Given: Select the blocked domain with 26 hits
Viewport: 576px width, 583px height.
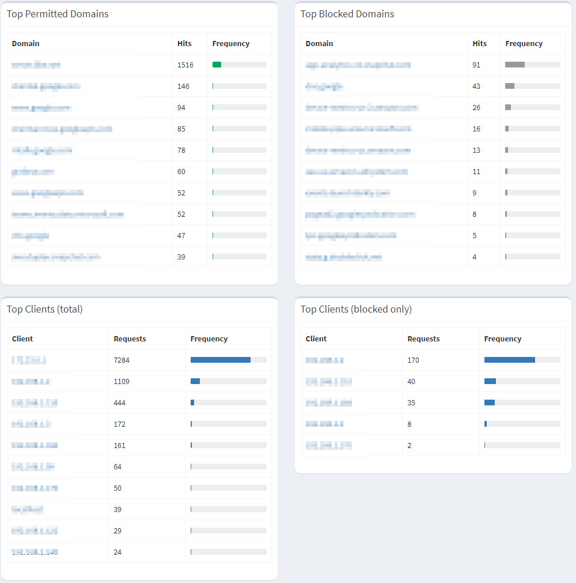Looking at the screenshot, I should pos(362,108).
